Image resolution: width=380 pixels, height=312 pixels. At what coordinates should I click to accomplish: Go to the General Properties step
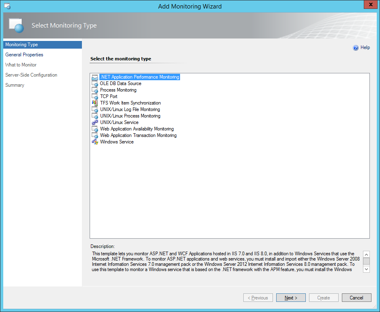pyautogui.click(x=24, y=55)
